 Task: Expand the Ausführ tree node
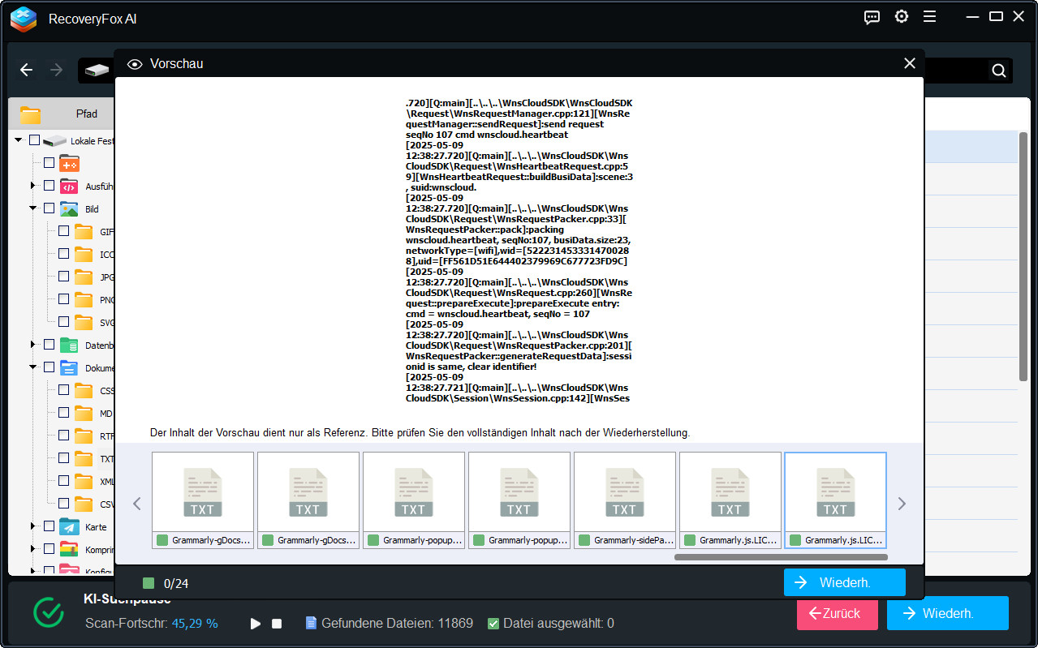coord(33,186)
